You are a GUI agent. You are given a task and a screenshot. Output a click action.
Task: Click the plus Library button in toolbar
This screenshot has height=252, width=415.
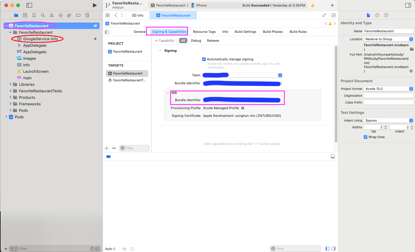(332, 5)
